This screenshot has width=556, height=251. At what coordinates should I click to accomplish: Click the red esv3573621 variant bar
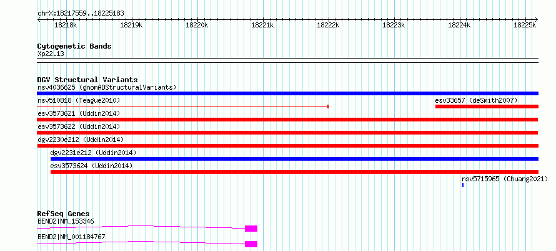(x=287, y=120)
